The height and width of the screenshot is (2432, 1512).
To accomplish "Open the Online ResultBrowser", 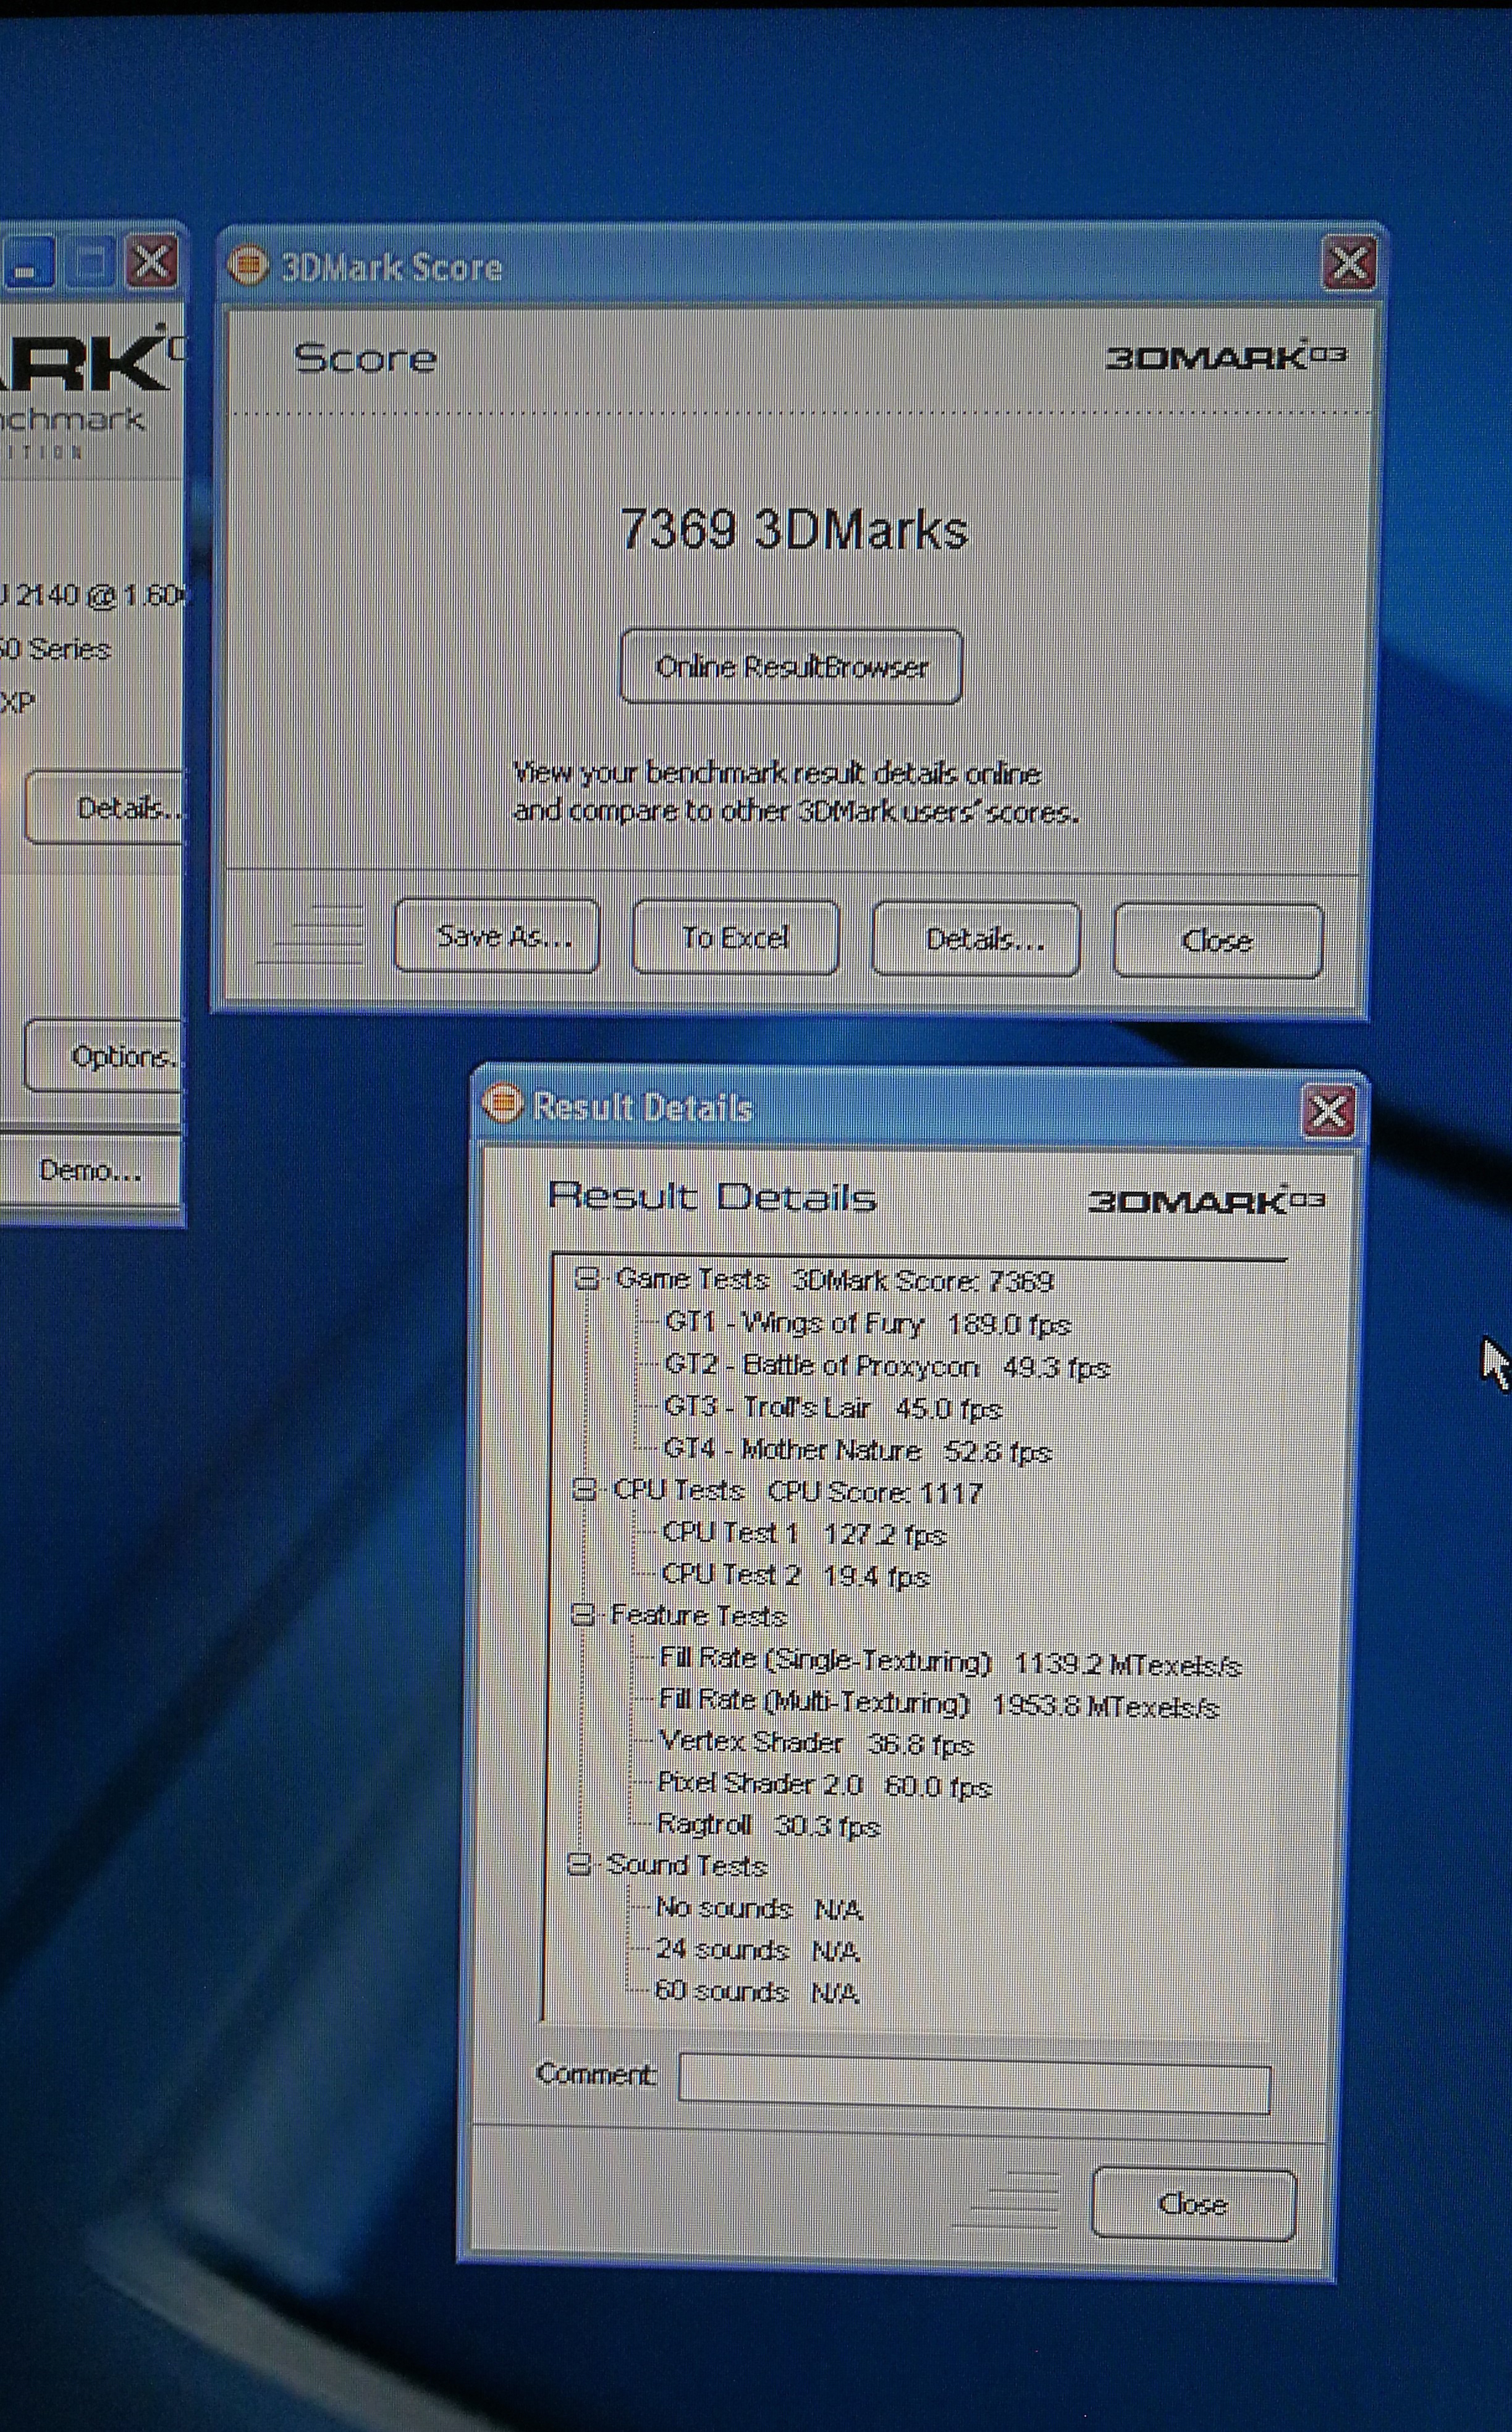I will coord(791,666).
